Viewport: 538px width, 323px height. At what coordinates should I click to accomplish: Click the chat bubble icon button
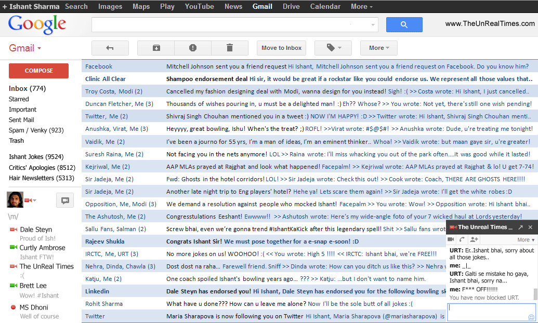coord(65,200)
